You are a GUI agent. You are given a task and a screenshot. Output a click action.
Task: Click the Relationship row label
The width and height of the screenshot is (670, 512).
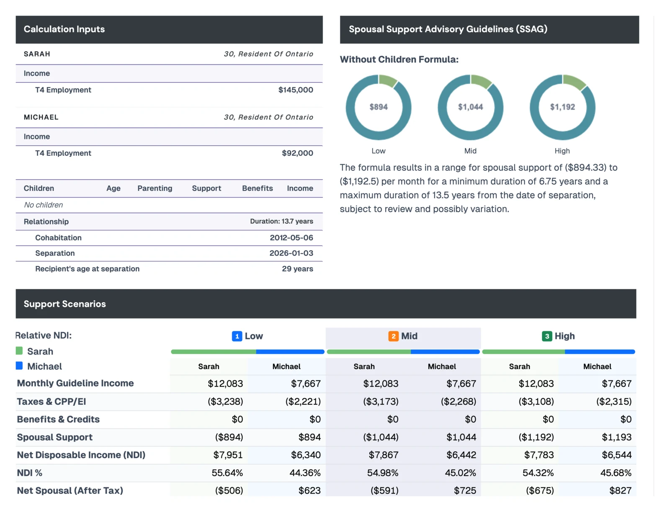pyautogui.click(x=46, y=221)
